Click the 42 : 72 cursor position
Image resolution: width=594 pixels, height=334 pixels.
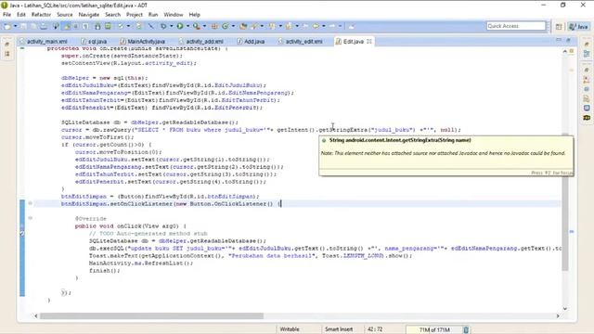click(x=375, y=329)
